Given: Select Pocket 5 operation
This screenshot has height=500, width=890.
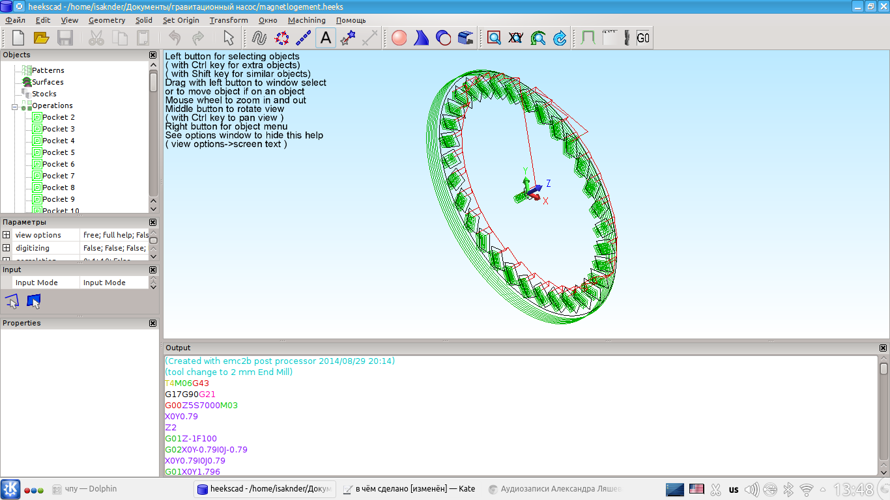Looking at the screenshot, I should point(59,152).
